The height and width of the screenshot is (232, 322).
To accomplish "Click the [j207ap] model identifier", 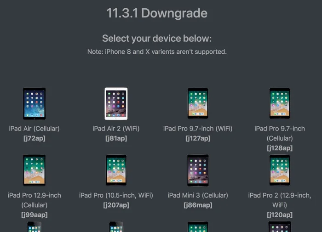I will (x=116, y=205).
